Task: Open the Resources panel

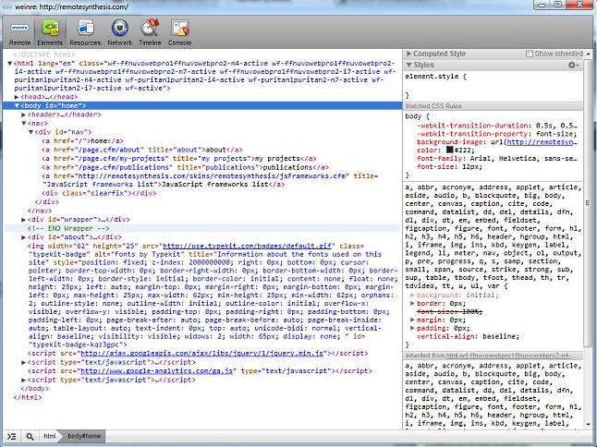Action: coord(85,33)
